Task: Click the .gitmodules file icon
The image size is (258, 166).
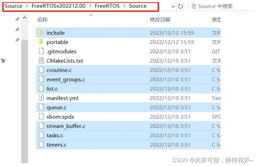Action: [41, 51]
